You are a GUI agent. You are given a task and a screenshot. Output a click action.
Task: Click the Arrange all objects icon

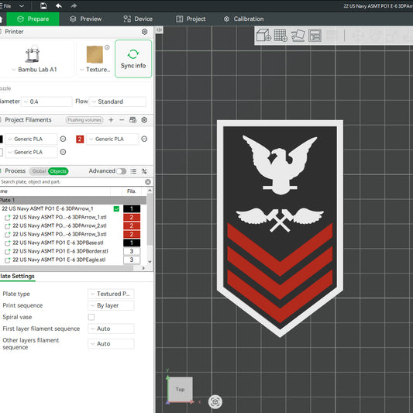tap(315, 36)
